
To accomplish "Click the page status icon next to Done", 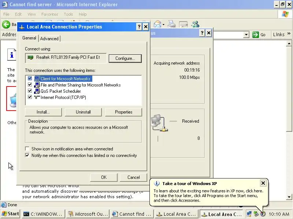I will [3, 205].
